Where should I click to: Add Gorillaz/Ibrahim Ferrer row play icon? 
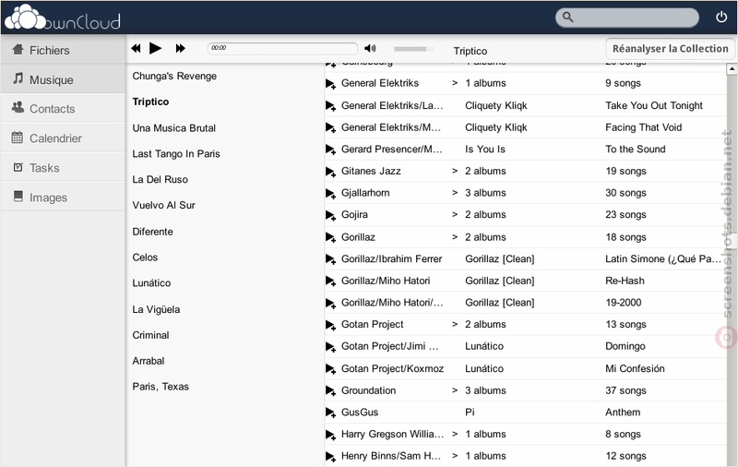(331, 259)
